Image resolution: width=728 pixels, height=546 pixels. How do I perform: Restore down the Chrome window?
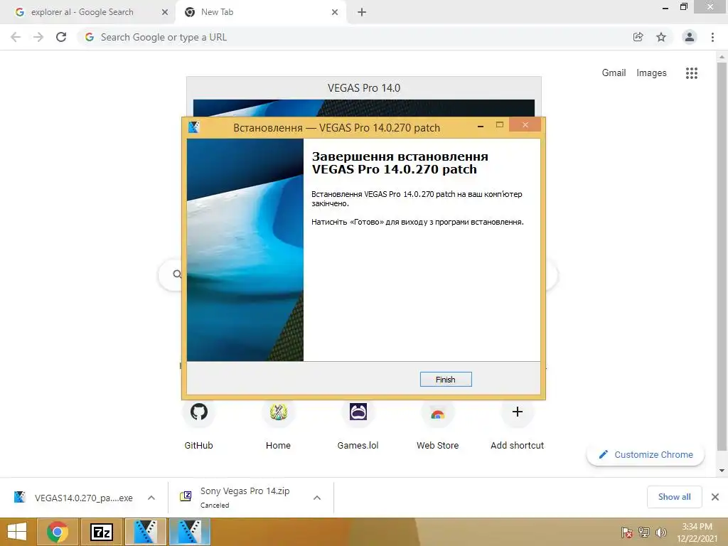[x=683, y=7]
